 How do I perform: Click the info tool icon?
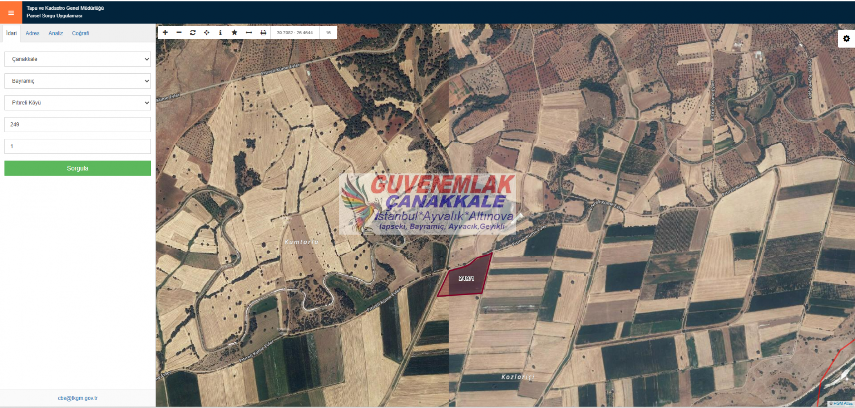pos(221,33)
